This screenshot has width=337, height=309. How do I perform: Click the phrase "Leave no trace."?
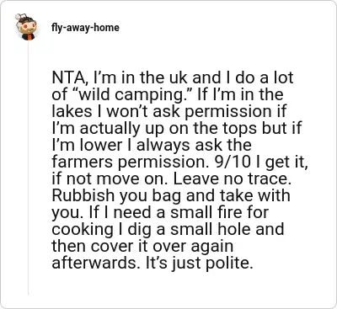click(x=232, y=179)
